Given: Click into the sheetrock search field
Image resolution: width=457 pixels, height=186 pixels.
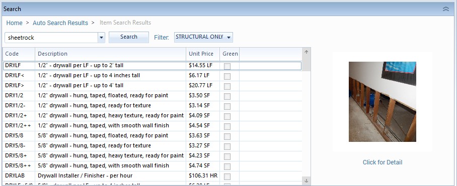Looking at the screenshot, I should point(51,38).
